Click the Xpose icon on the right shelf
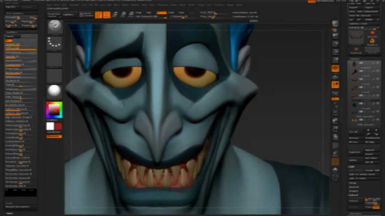Image resolution: width=385 pixels, height=216 pixels. coord(335,178)
